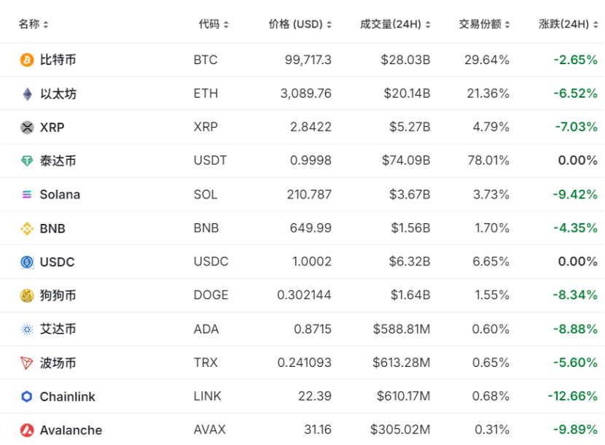Sort by 涨跌(24H) column header
605x445 pixels.
coord(568,24)
